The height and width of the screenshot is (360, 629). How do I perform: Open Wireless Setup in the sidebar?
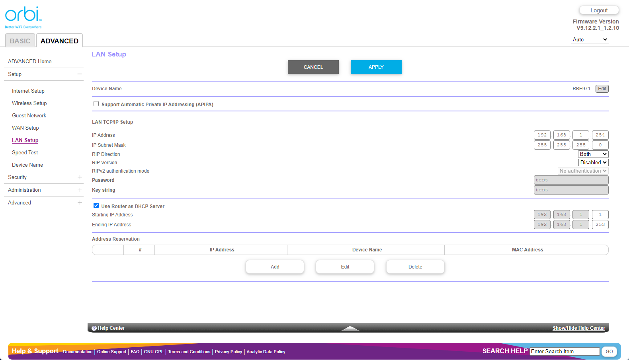pos(29,103)
